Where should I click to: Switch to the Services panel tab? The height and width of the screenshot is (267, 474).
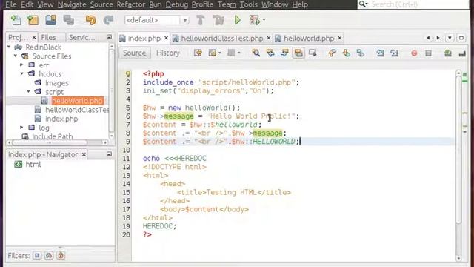(81, 37)
